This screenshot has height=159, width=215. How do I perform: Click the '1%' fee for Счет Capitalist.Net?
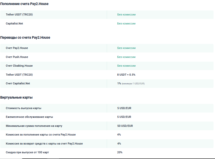pyautogui.click(x=119, y=83)
